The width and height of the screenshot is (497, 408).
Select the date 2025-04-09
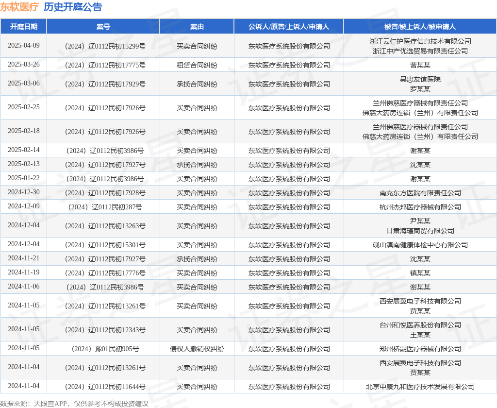pos(24,45)
